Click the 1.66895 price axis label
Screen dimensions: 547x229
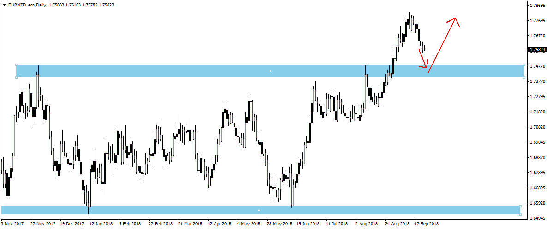537,188
